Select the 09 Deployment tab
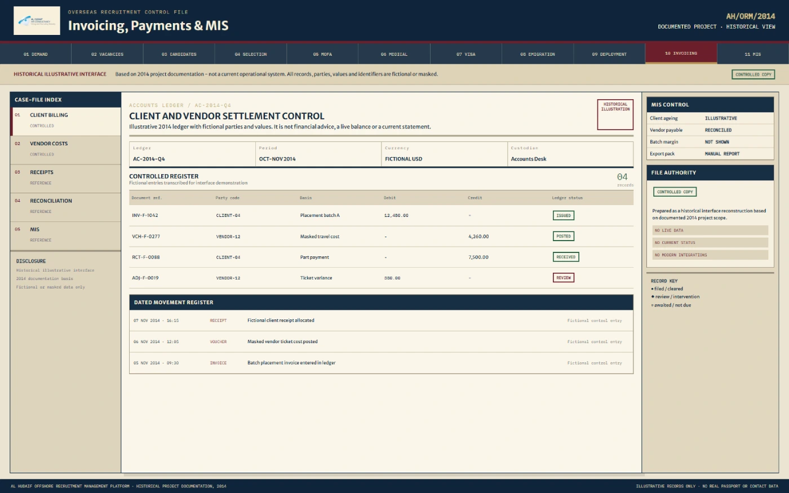The width and height of the screenshot is (789, 493). (609, 54)
